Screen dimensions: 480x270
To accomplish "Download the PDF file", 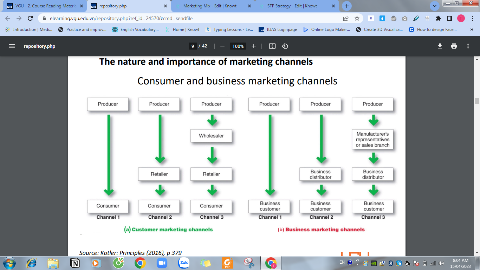I will 440,46.
